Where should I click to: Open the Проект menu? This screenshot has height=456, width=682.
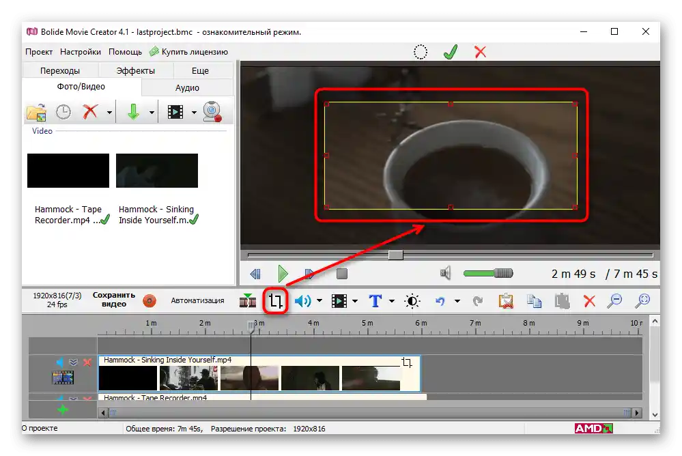(x=39, y=52)
